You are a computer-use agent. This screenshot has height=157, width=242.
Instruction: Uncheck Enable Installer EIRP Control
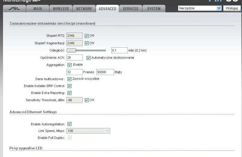(x=70, y=86)
